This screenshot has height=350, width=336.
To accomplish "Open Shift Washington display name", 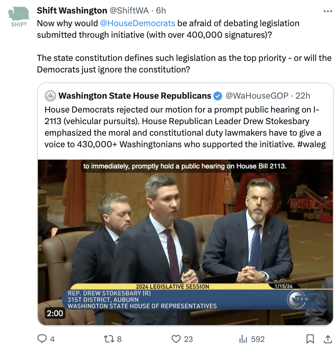I will pos(72,10).
